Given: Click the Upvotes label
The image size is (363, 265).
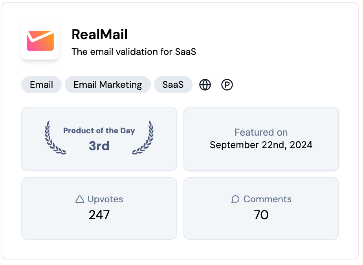Looking at the screenshot, I should tap(105, 199).
